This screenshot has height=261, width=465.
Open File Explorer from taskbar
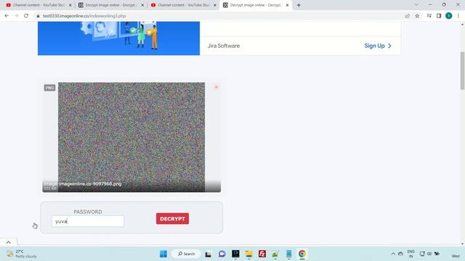click(x=248, y=254)
